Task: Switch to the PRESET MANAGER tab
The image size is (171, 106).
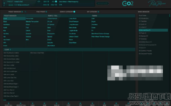Action: pyautogui.click(x=16, y=12)
